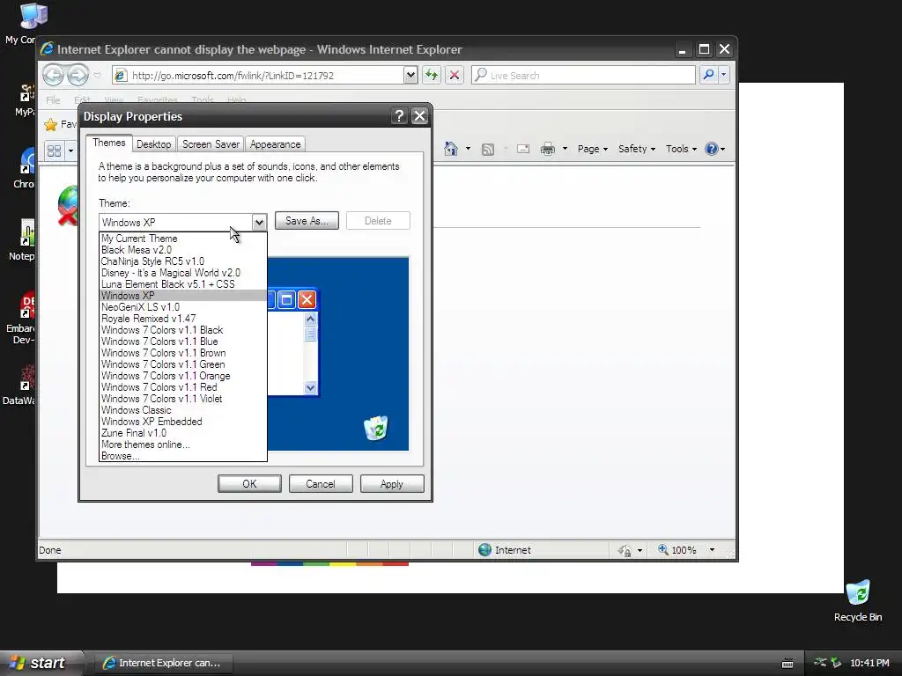902x676 pixels.
Task: Click Internet Explorer taskbar button
Action: (163, 663)
